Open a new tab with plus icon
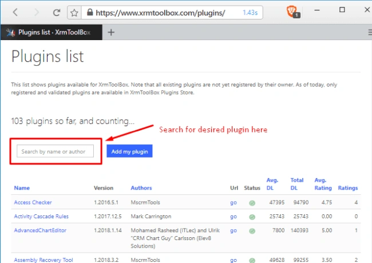 coord(111,32)
